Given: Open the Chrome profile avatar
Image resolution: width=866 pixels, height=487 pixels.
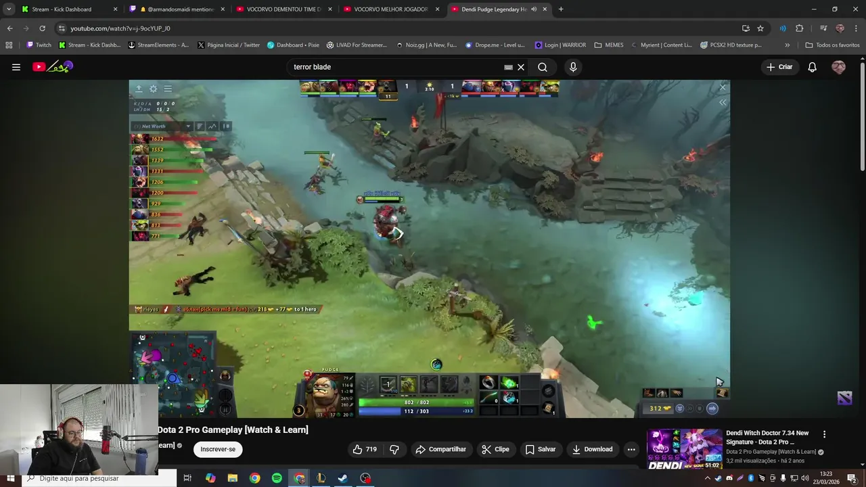Looking at the screenshot, I should (840, 28).
